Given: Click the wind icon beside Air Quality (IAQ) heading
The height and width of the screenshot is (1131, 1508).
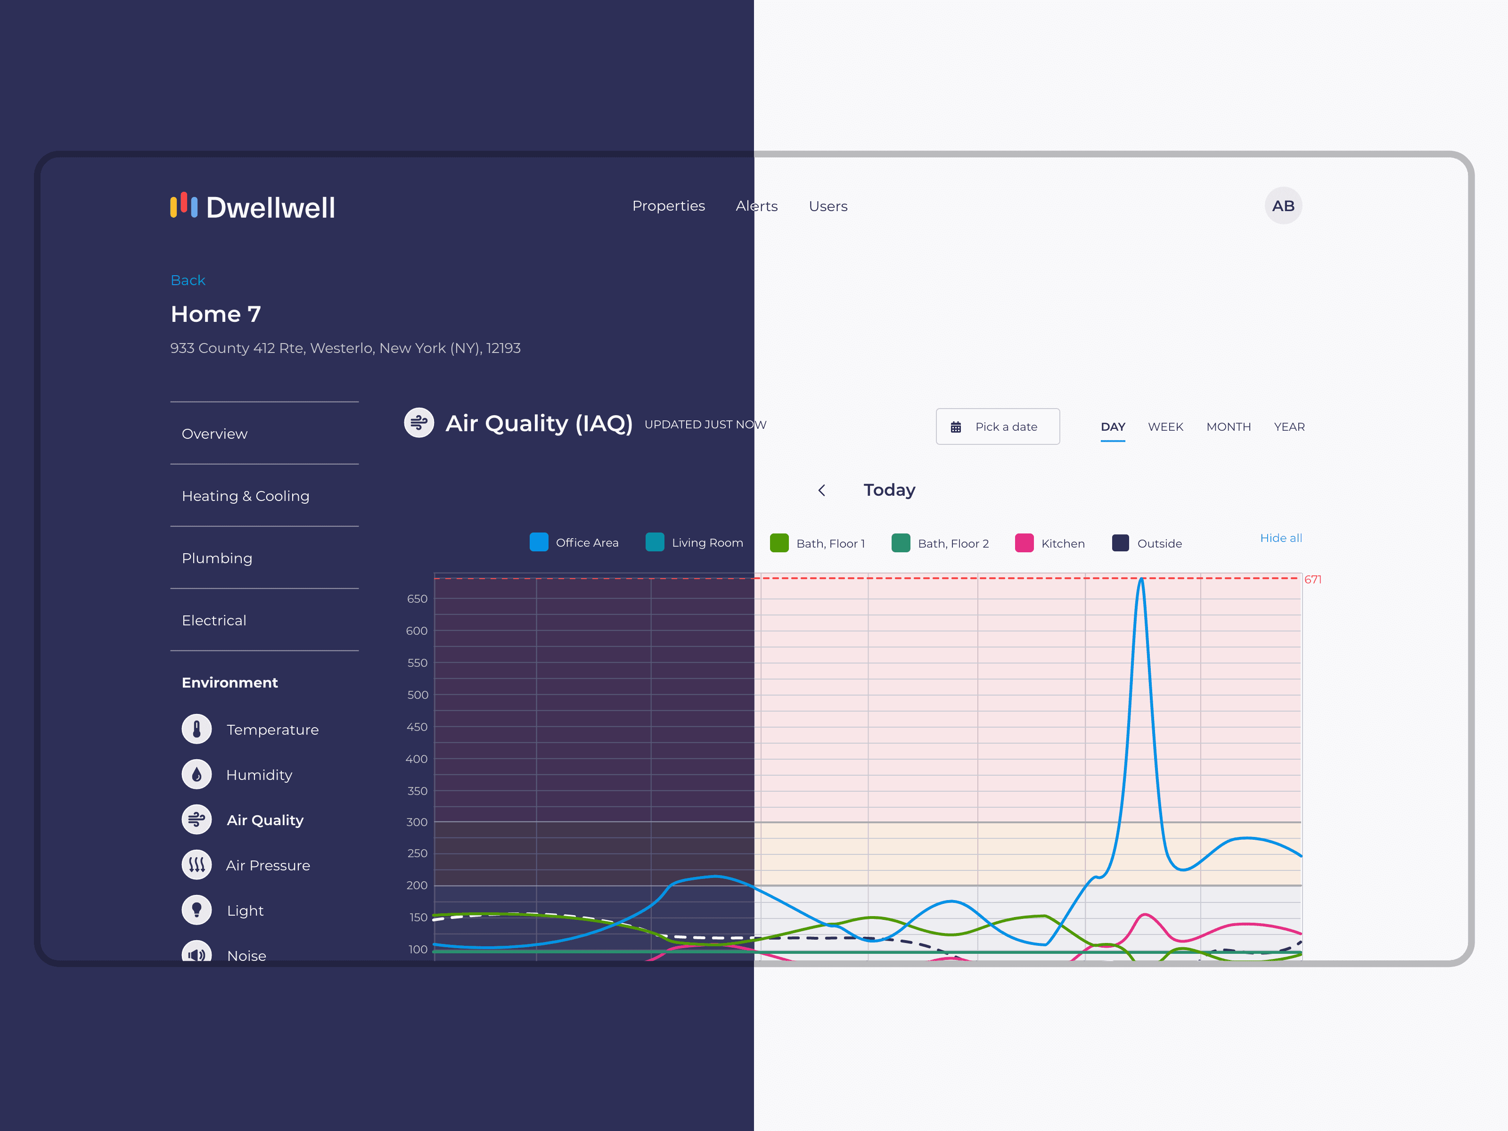Looking at the screenshot, I should [x=419, y=423].
